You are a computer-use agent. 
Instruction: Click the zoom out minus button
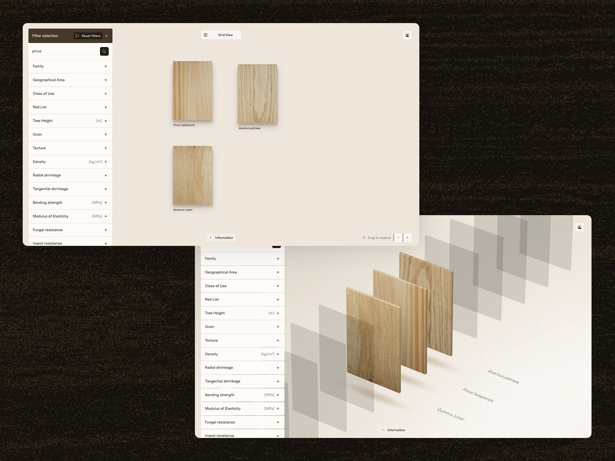(398, 238)
